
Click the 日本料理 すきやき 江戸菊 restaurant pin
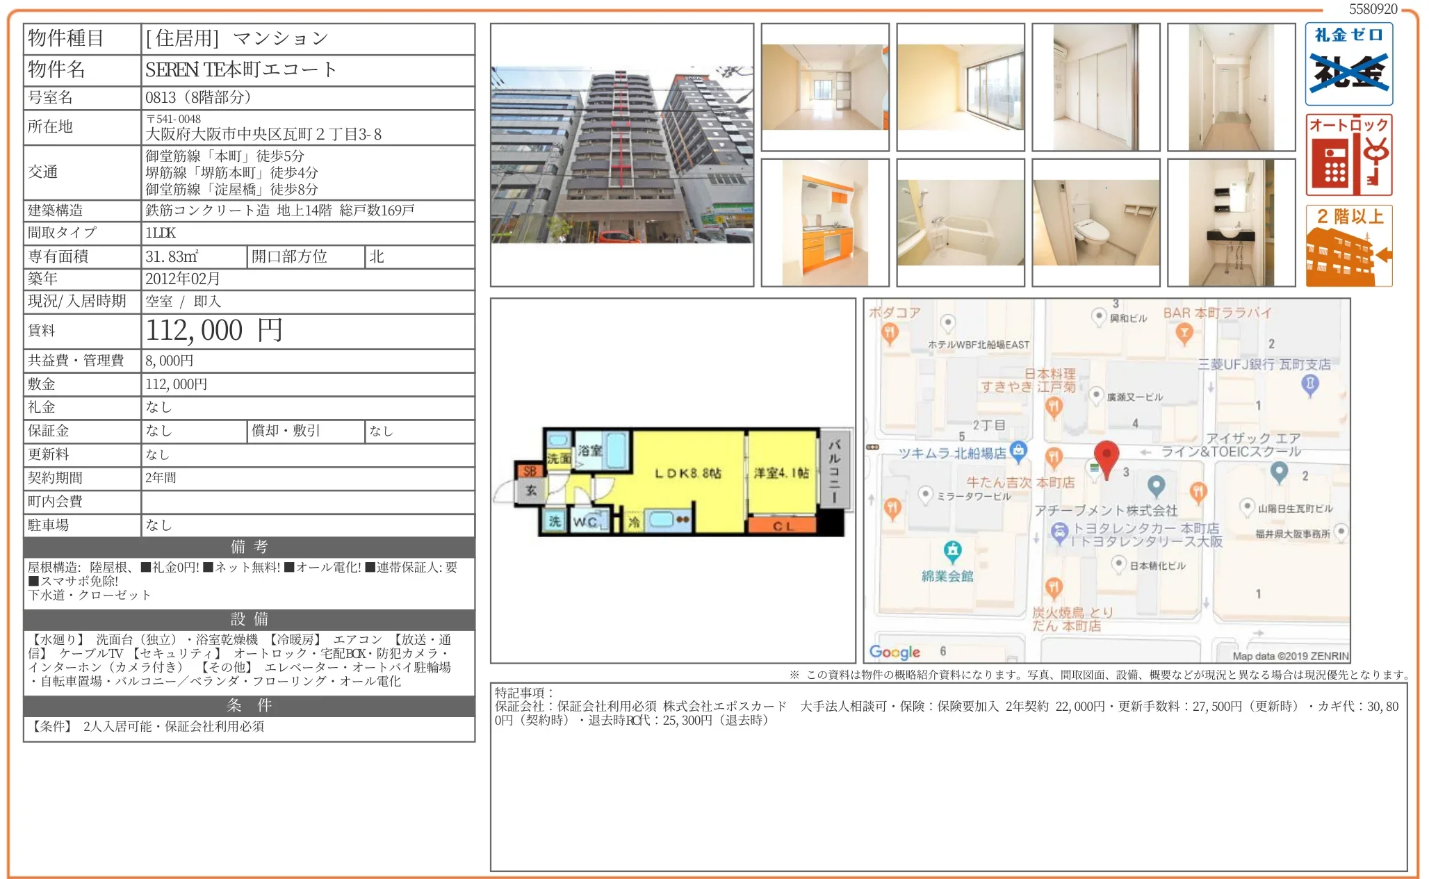point(1054,406)
